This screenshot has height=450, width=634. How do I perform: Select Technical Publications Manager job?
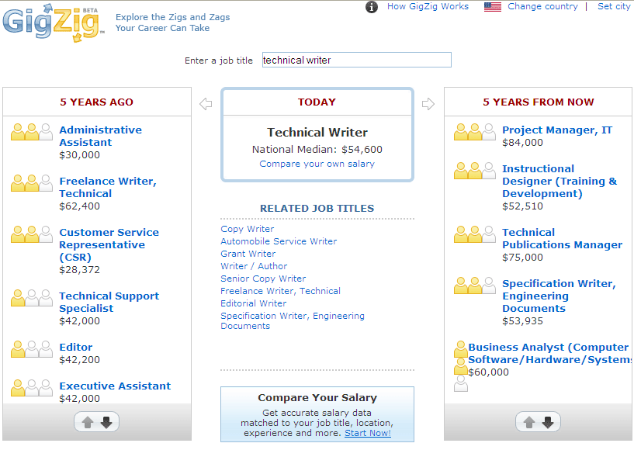tap(562, 238)
